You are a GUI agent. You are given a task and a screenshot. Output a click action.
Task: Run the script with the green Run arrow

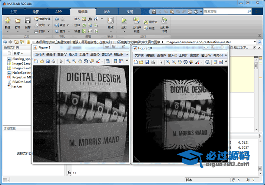pos(124,20)
